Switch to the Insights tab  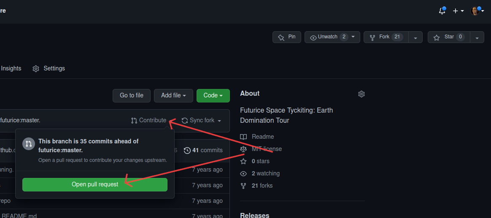pyautogui.click(x=11, y=68)
